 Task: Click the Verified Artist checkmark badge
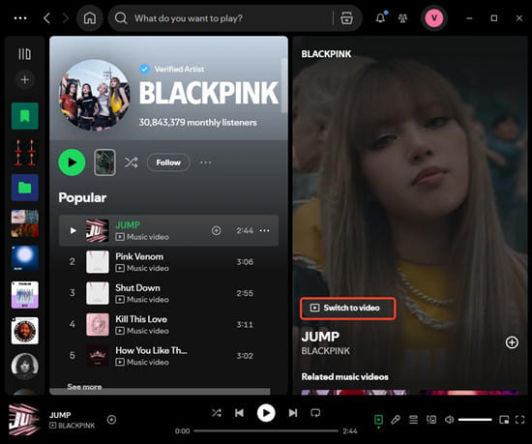point(144,69)
